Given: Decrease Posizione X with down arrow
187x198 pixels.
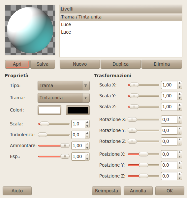Looking at the screenshot, I should pos(179,156).
